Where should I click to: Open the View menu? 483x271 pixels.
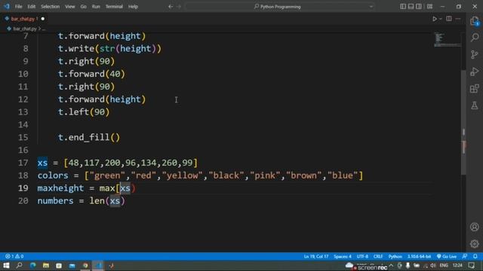coord(70,7)
